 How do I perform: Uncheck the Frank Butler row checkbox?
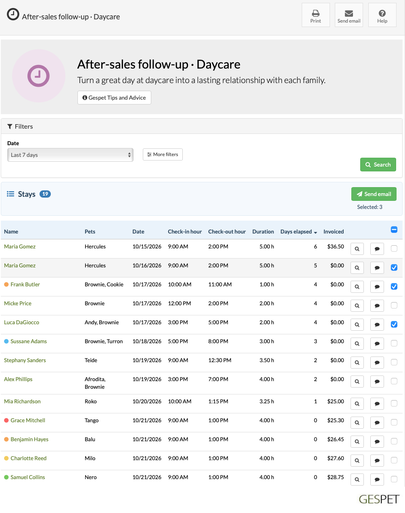(x=394, y=286)
